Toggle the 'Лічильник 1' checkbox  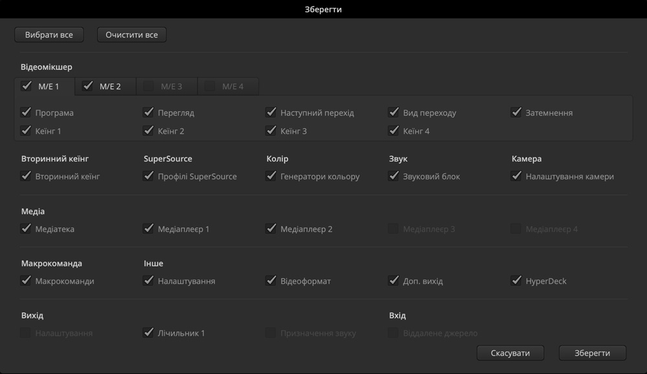[x=148, y=333]
